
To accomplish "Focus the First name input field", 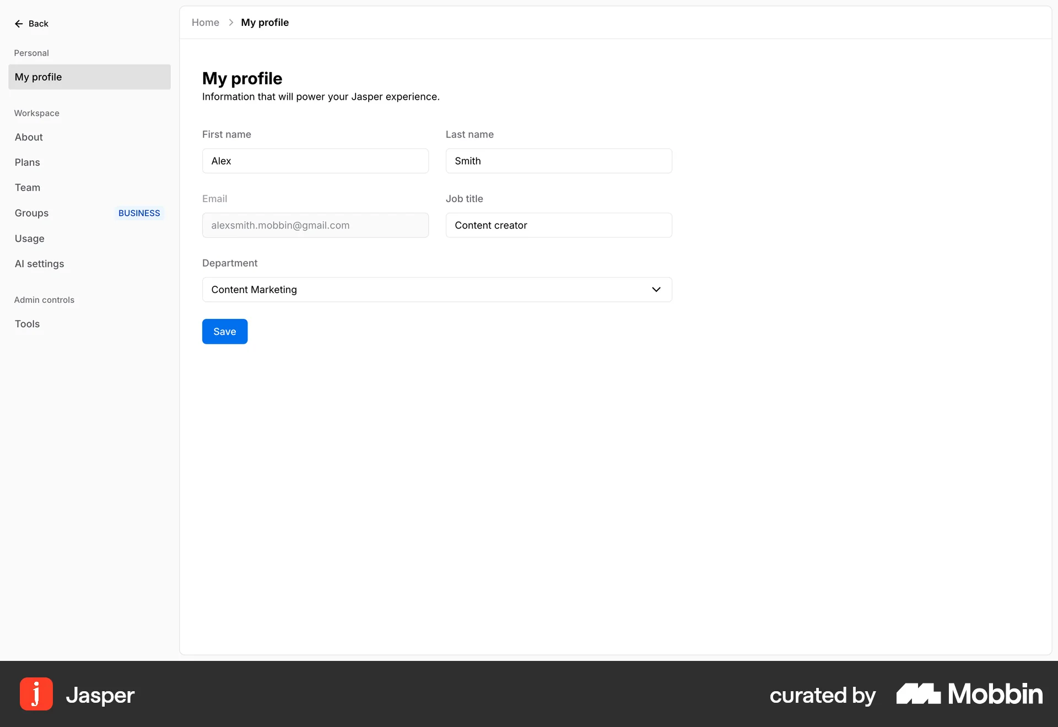I will point(315,161).
